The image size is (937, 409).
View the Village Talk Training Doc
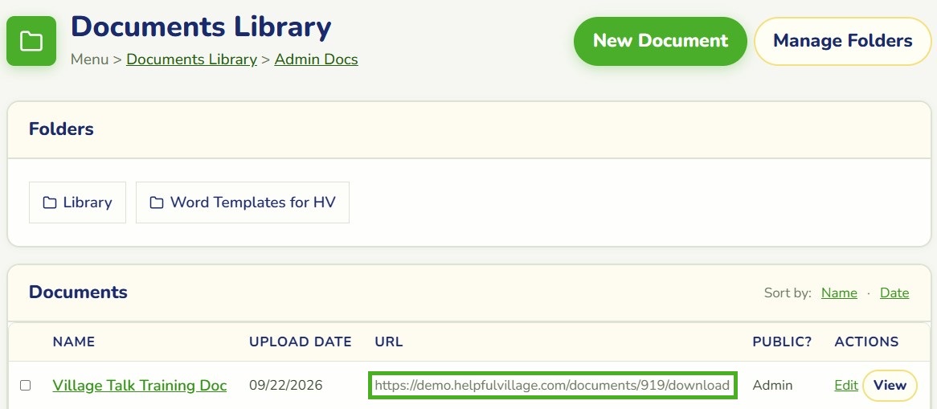click(x=890, y=386)
